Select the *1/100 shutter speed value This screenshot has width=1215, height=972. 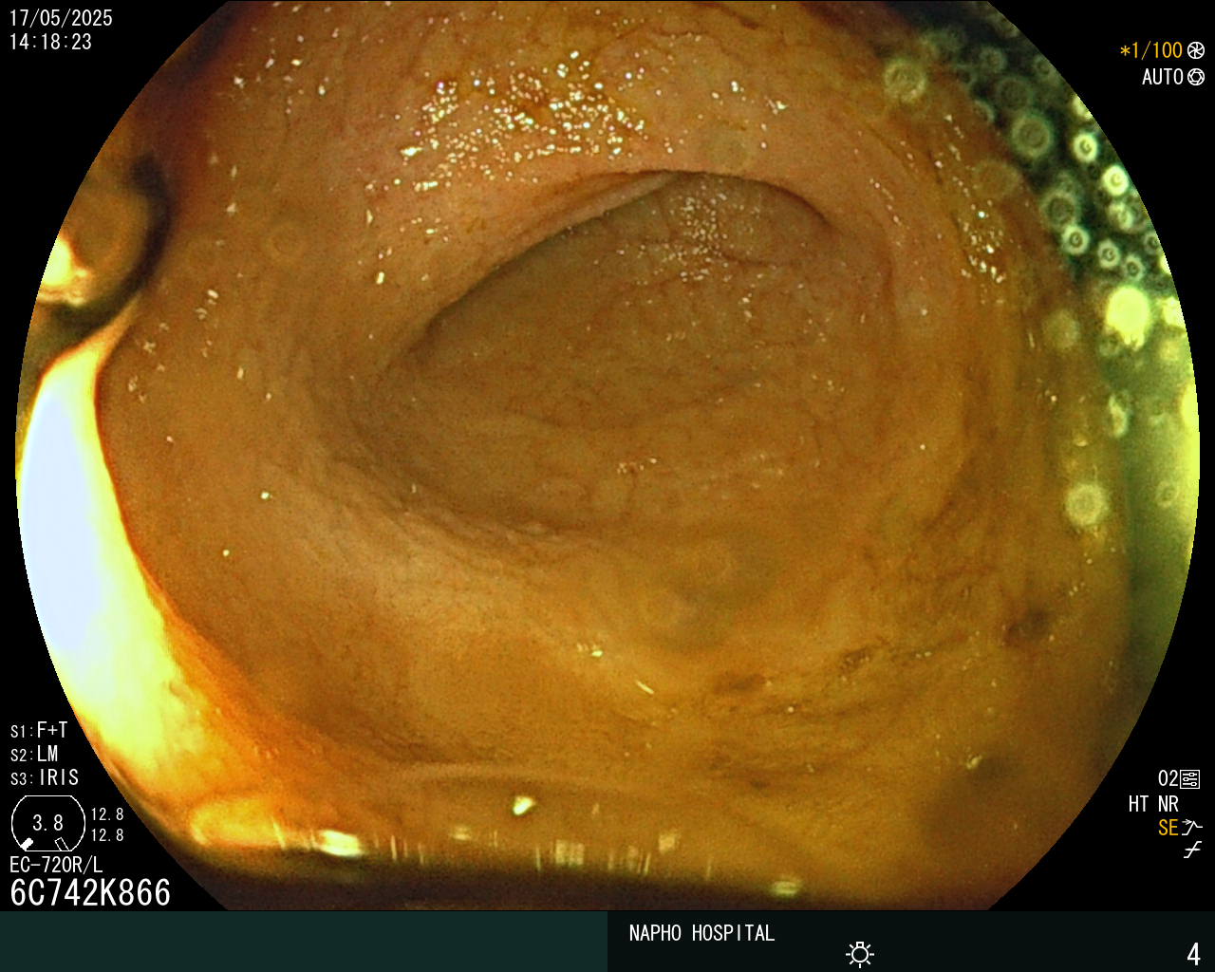pyautogui.click(x=1151, y=50)
